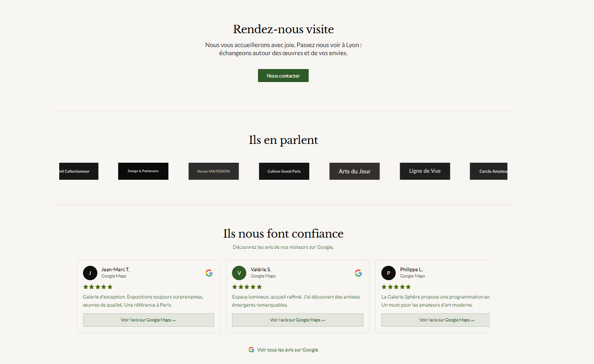Follow the Voir tous les avis sur Google link
The width and height of the screenshot is (594, 364).
[287, 350]
